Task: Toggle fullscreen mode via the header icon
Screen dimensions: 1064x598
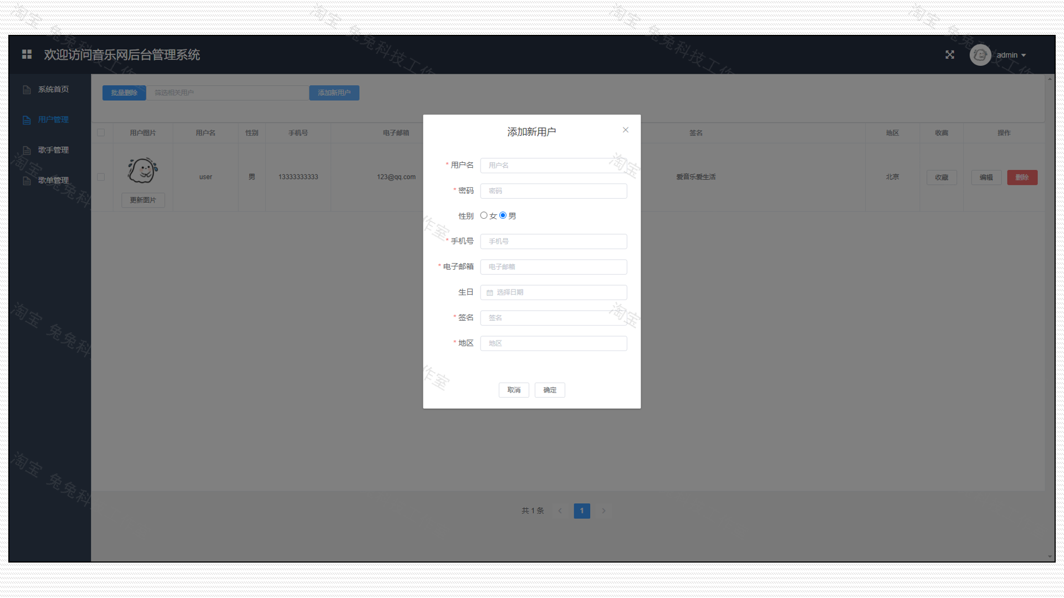Action: (950, 54)
